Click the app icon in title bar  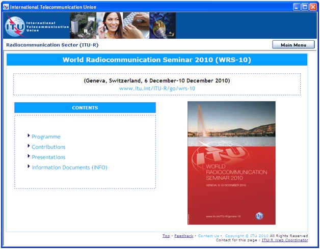click(x=6, y=7)
